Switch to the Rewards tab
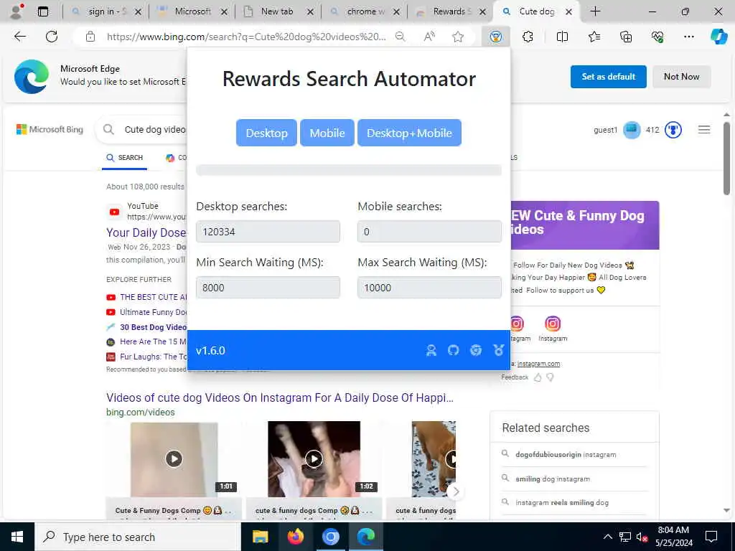 (451, 11)
